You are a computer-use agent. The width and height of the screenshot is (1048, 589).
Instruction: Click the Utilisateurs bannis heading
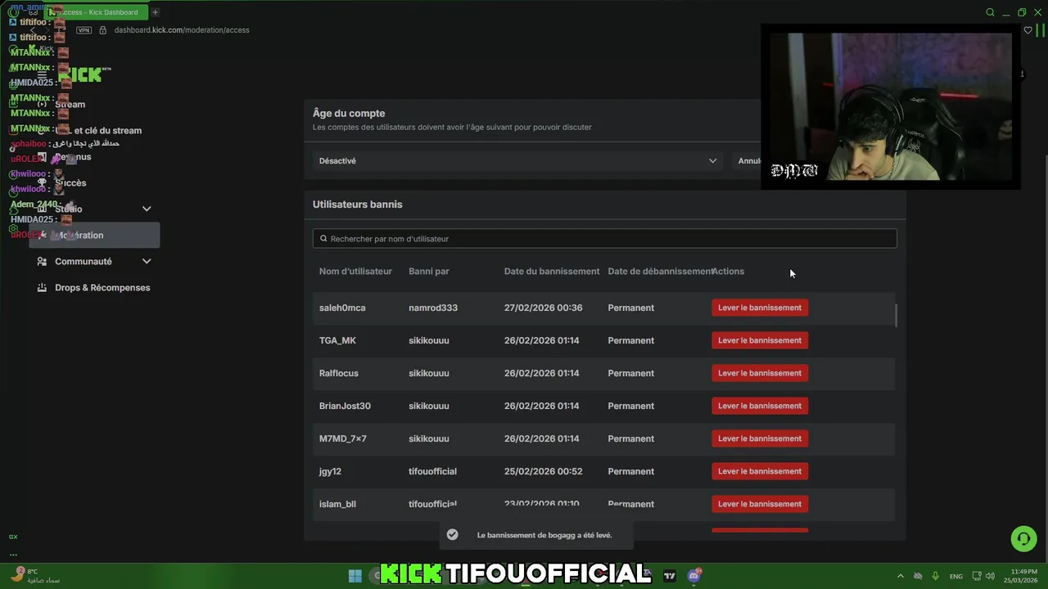point(358,205)
